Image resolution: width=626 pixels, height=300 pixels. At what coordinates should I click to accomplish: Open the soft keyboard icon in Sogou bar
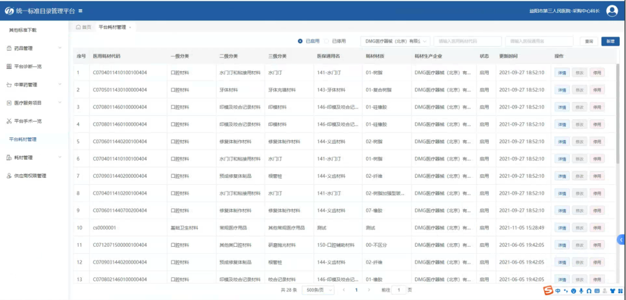(x=597, y=290)
